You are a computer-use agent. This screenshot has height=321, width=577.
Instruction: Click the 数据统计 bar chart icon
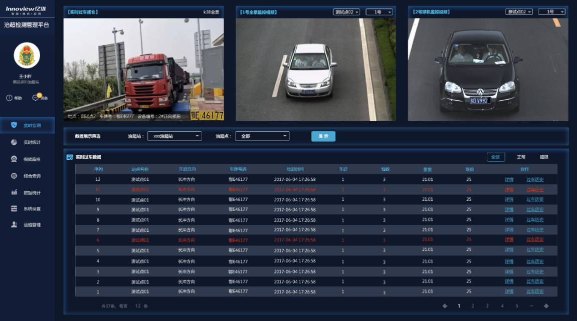click(14, 192)
